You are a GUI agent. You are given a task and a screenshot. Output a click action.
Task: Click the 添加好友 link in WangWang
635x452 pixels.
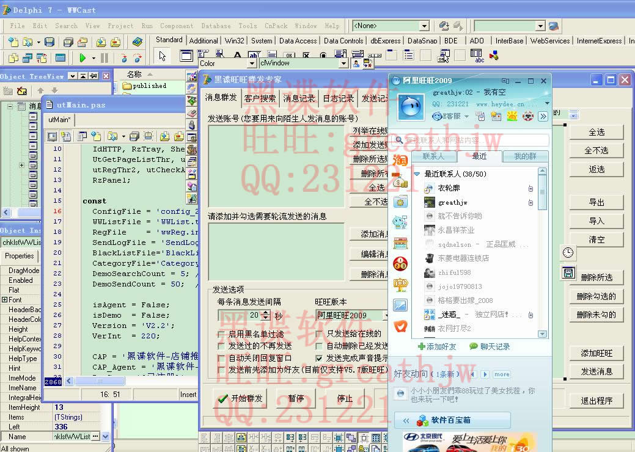click(x=436, y=347)
